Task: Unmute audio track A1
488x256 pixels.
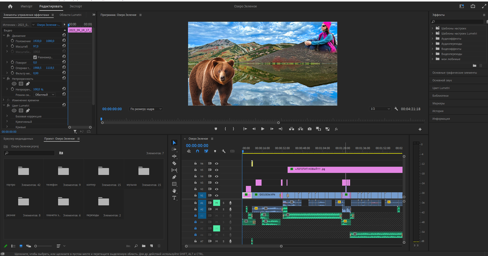Action: coord(217,203)
